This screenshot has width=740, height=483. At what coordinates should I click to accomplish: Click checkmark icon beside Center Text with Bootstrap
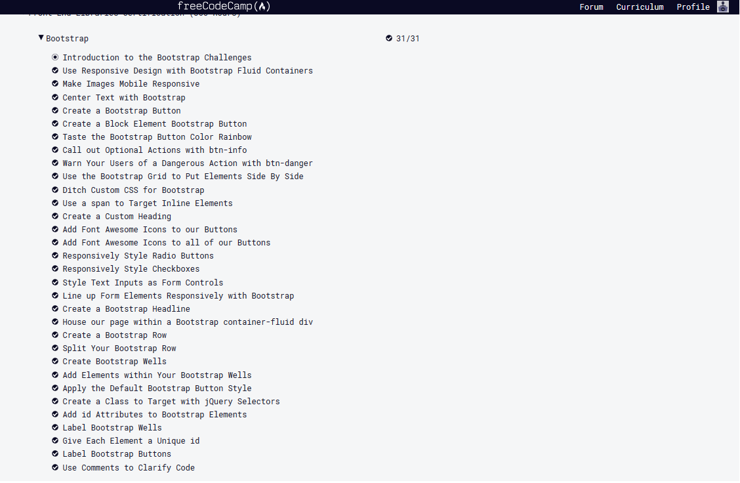point(55,97)
